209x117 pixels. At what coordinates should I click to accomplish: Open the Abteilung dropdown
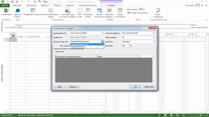[x=98, y=52]
